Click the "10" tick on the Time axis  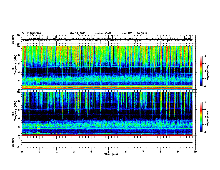195,152
